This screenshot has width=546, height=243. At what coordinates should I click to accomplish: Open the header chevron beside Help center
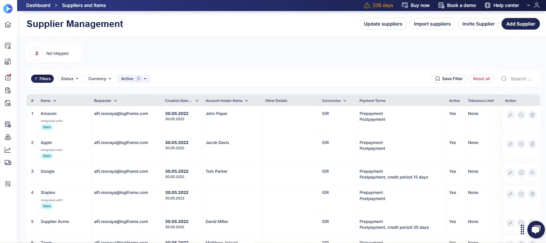pyautogui.click(x=529, y=5)
